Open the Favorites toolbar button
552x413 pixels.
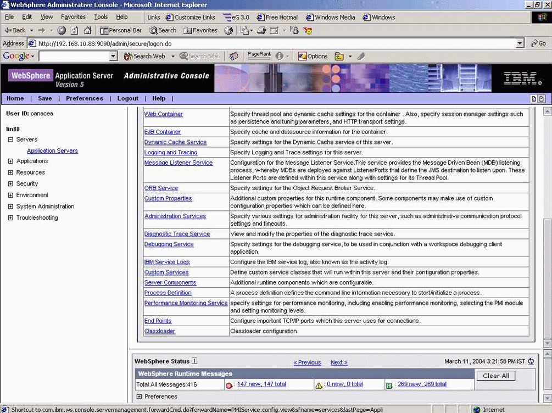(x=200, y=30)
